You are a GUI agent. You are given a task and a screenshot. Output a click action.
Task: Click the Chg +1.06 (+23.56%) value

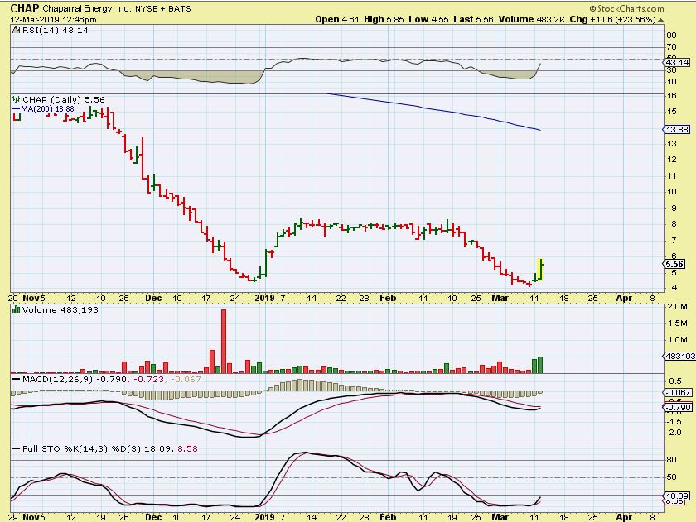point(612,20)
